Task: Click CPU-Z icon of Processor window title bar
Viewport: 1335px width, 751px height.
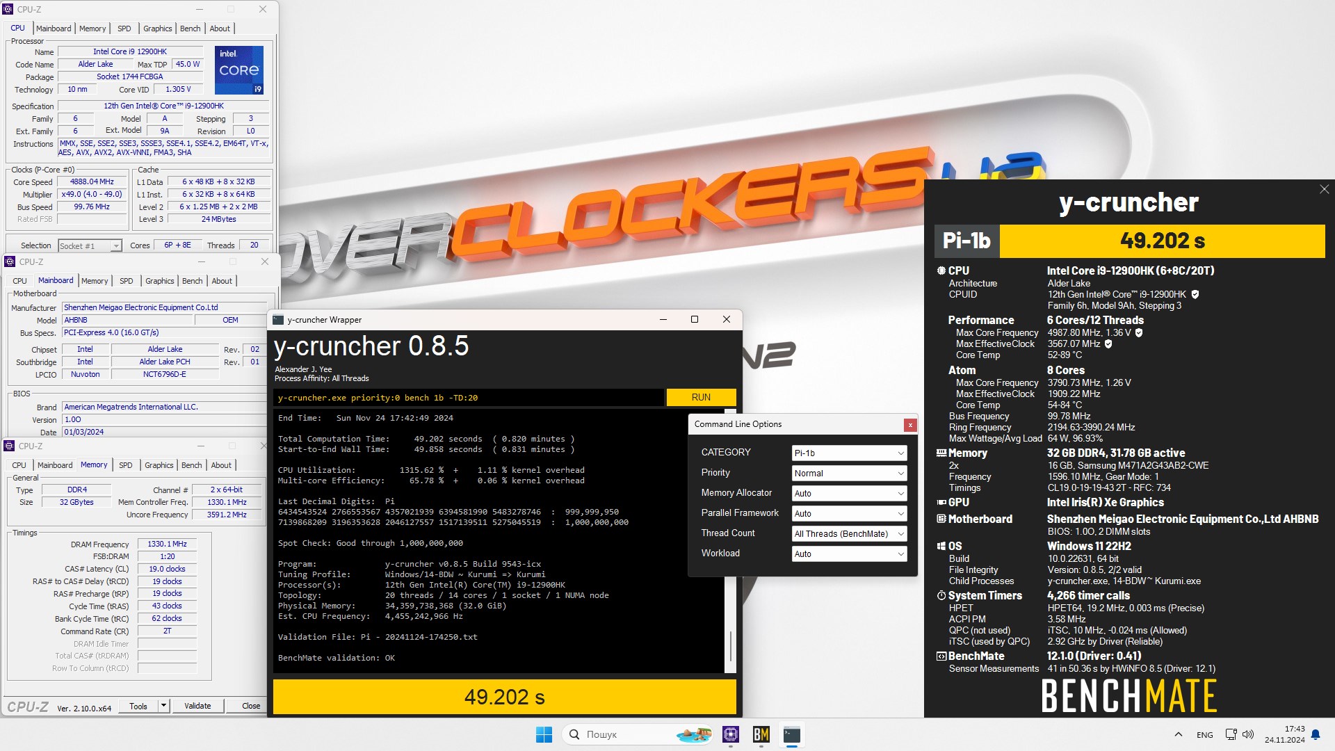Action: click(x=8, y=9)
